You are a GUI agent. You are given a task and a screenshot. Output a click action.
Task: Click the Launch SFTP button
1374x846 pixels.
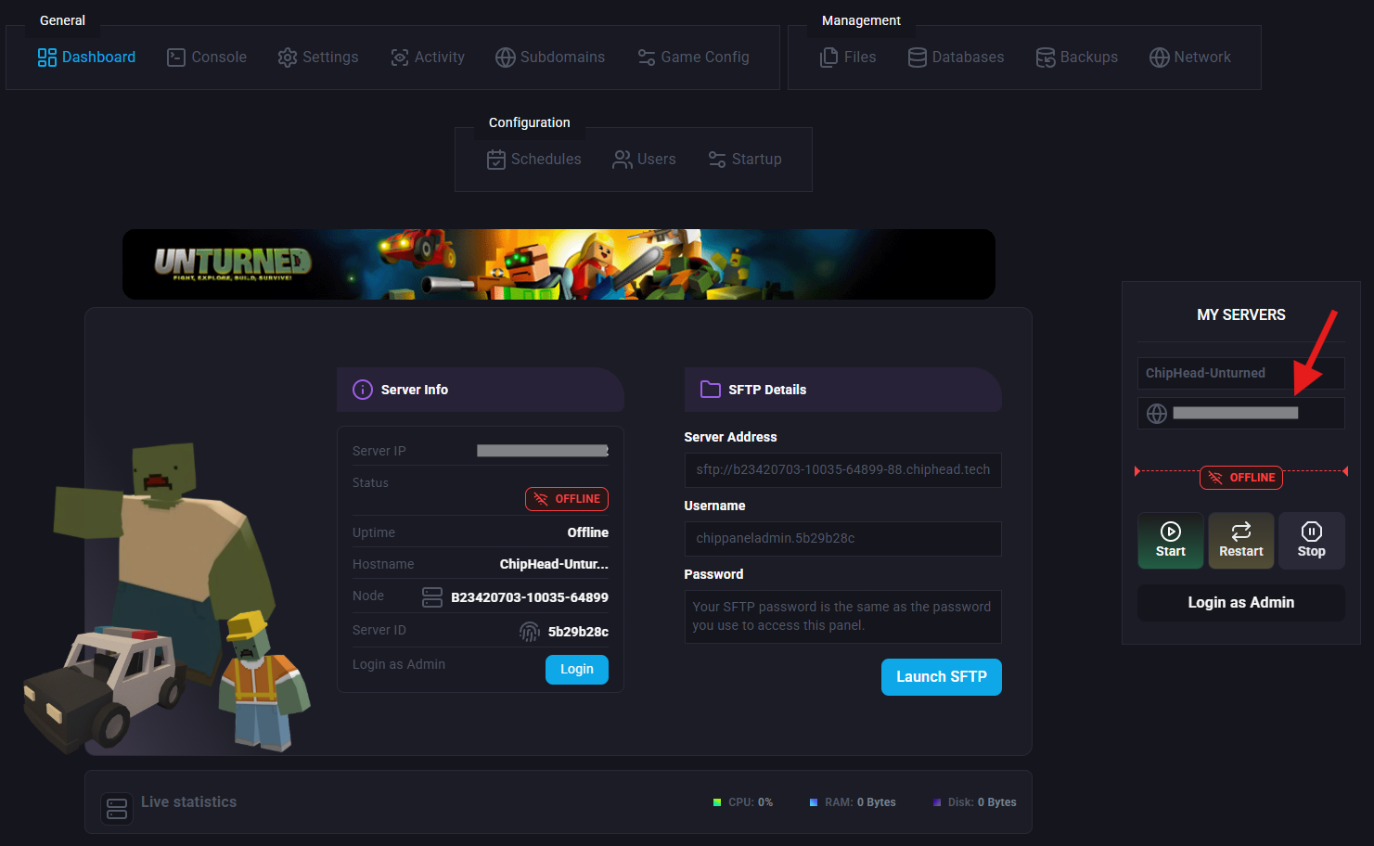[942, 677]
